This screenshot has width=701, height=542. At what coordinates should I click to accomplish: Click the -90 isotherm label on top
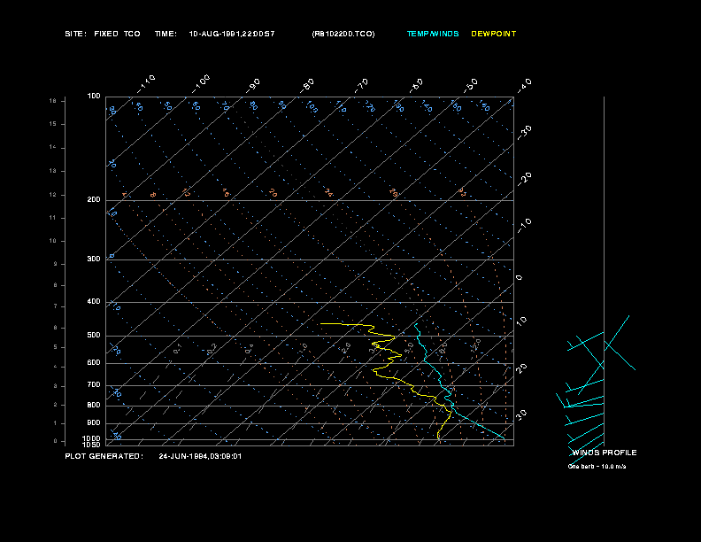(253, 86)
